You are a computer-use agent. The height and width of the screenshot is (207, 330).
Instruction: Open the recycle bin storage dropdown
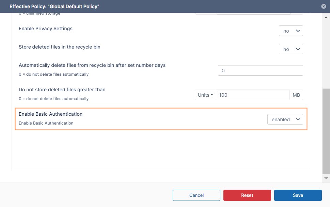pyautogui.click(x=291, y=49)
